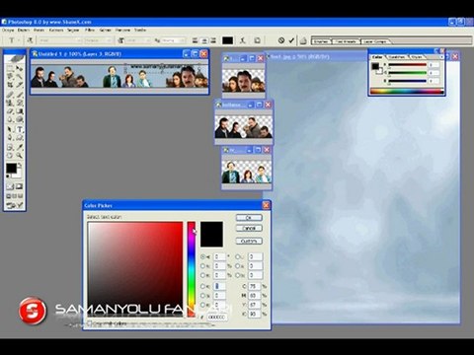Select the S radio button in Color Picker
474x355 pixels.
pyautogui.click(x=202, y=266)
